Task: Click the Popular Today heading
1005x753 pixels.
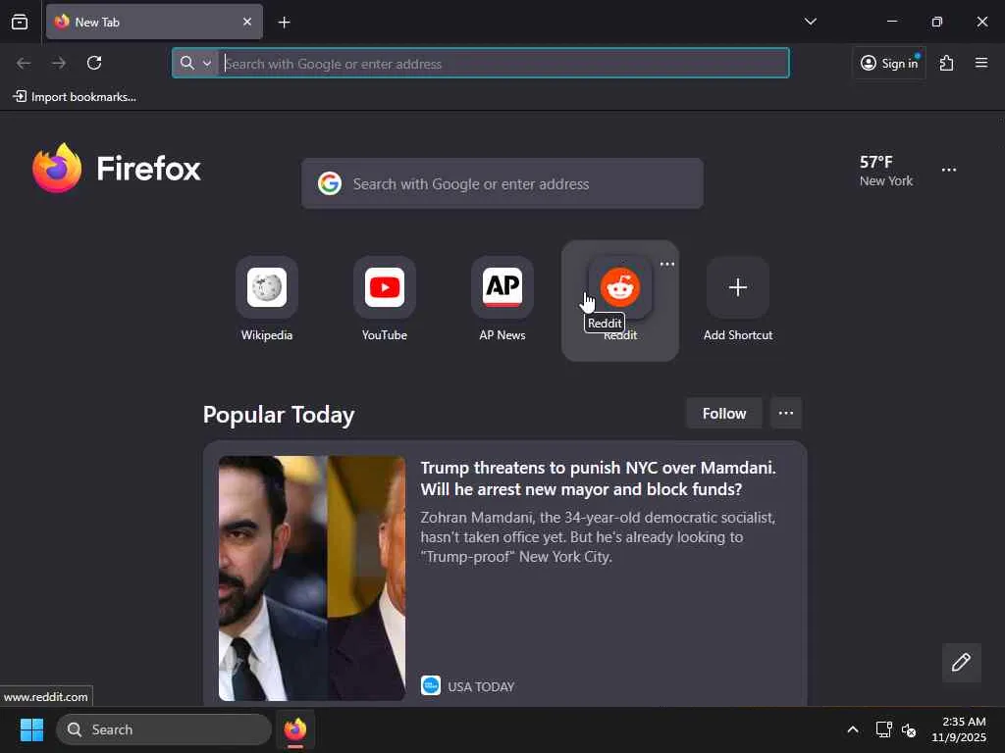Action: pyautogui.click(x=279, y=415)
